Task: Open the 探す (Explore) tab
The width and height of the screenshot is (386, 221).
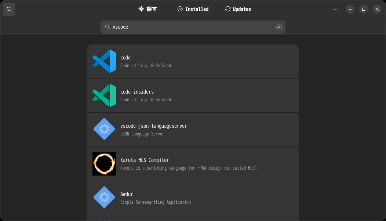Action: (x=148, y=9)
